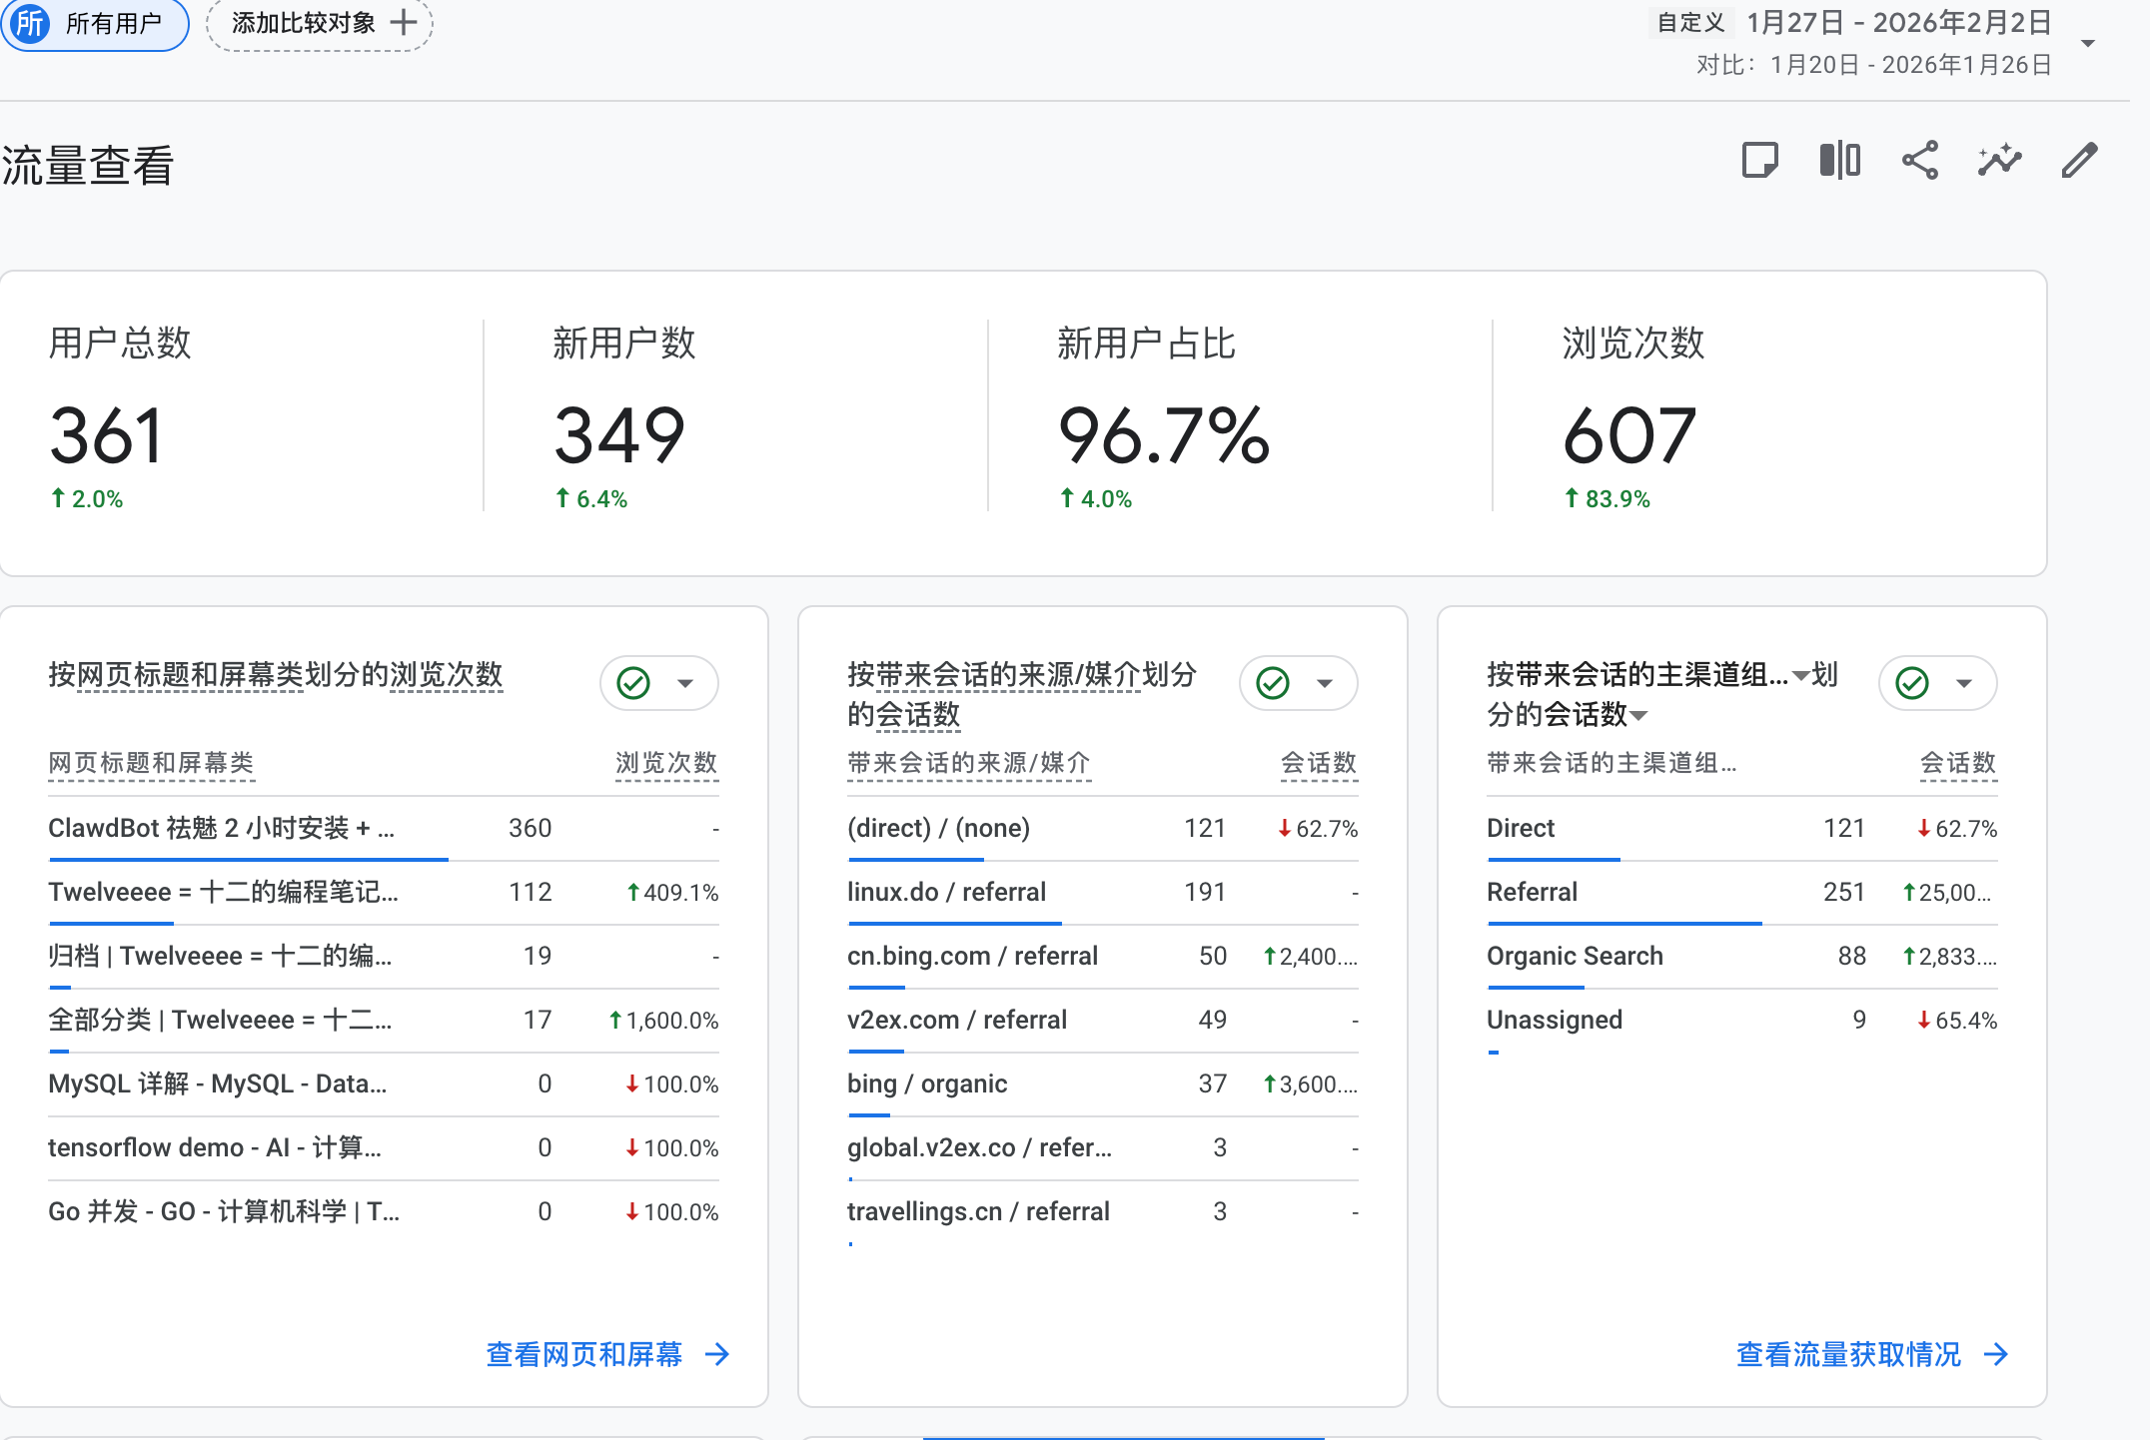Open the 查看流量获取情况 link
Image resolution: width=2150 pixels, height=1440 pixels.
(x=1848, y=1354)
